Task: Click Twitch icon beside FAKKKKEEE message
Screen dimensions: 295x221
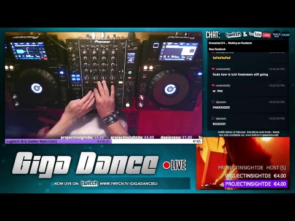Action: tap(213, 102)
